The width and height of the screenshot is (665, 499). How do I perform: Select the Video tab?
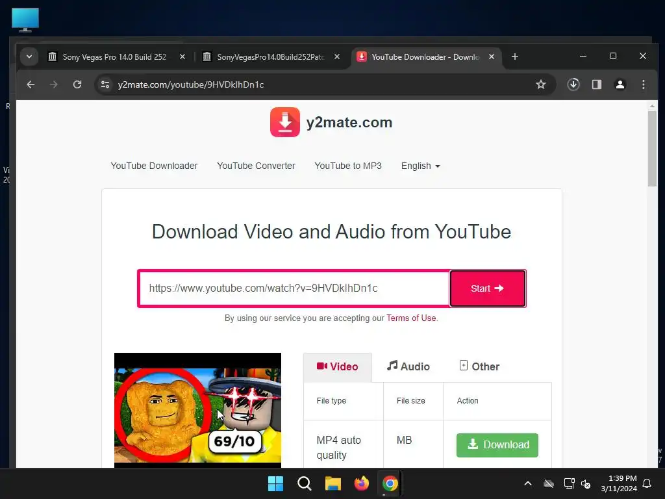338,366
